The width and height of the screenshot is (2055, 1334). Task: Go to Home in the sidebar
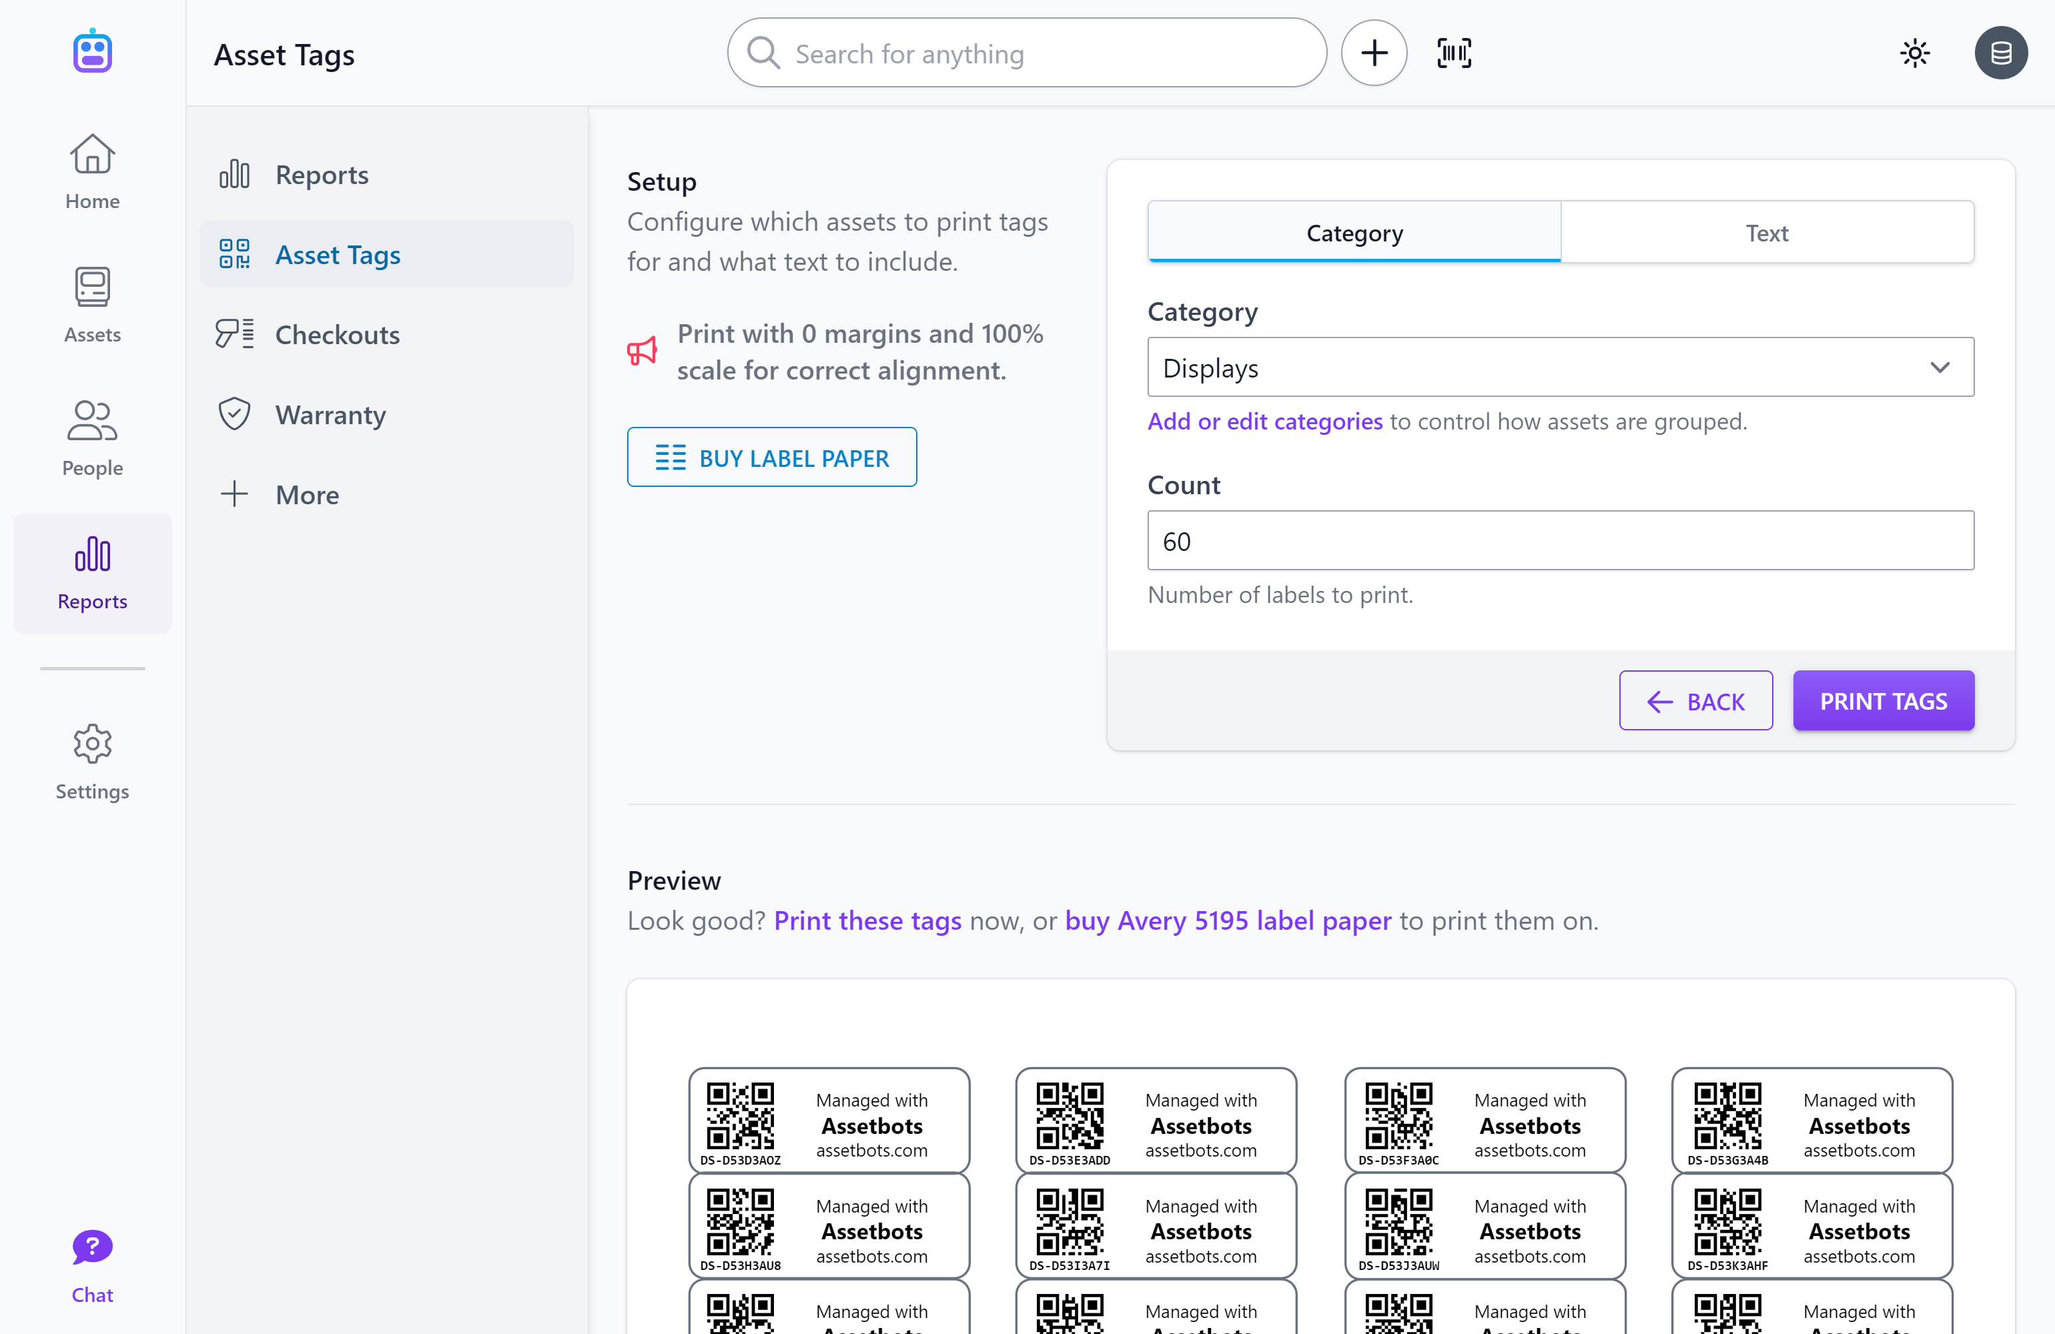[x=92, y=172]
